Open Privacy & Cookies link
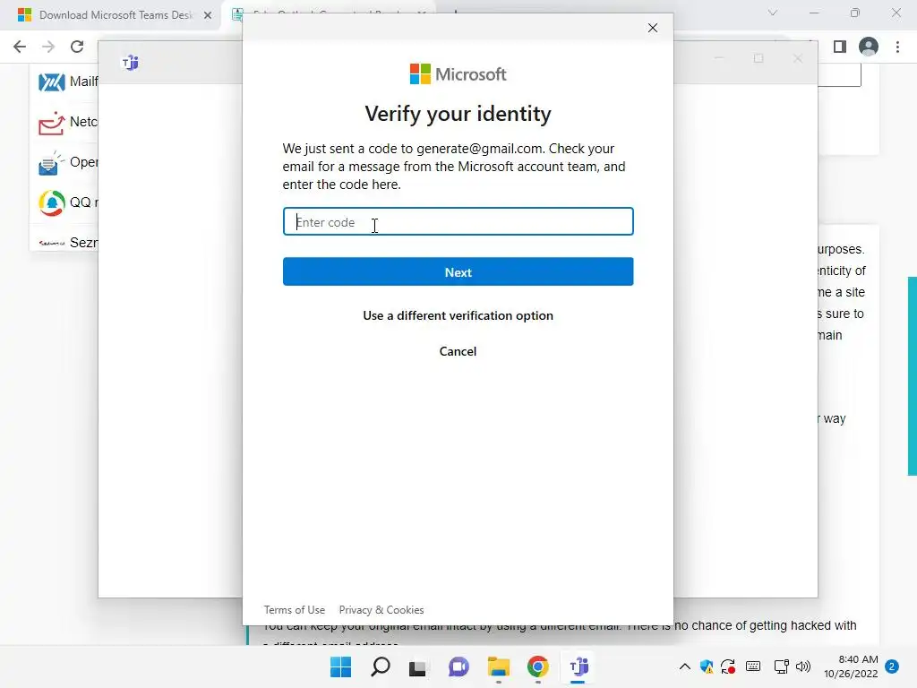 pos(381,609)
